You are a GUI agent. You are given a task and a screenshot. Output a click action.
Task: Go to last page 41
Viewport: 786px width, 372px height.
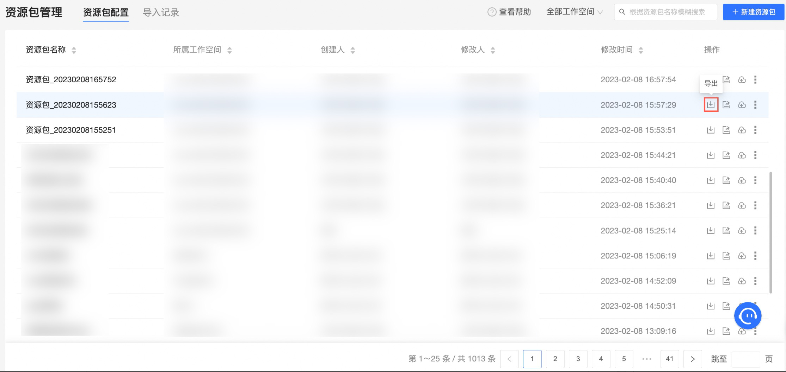[670, 359]
